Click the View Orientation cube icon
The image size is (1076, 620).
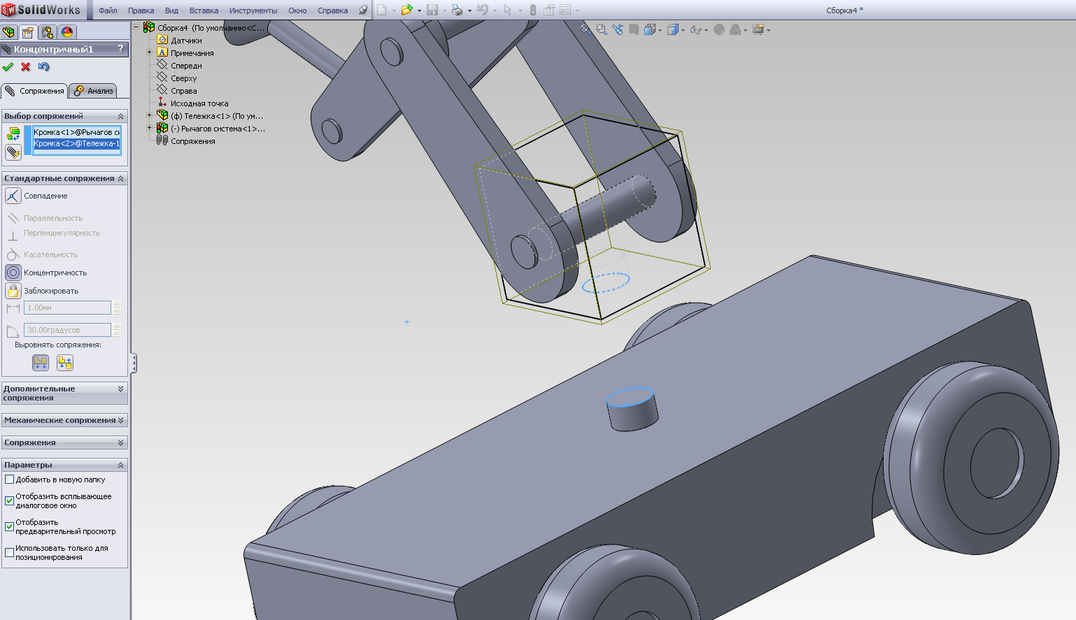(x=650, y=29)
